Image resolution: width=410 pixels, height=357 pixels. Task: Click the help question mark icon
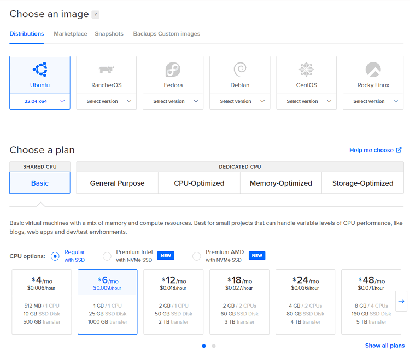[x=96, y=15]
